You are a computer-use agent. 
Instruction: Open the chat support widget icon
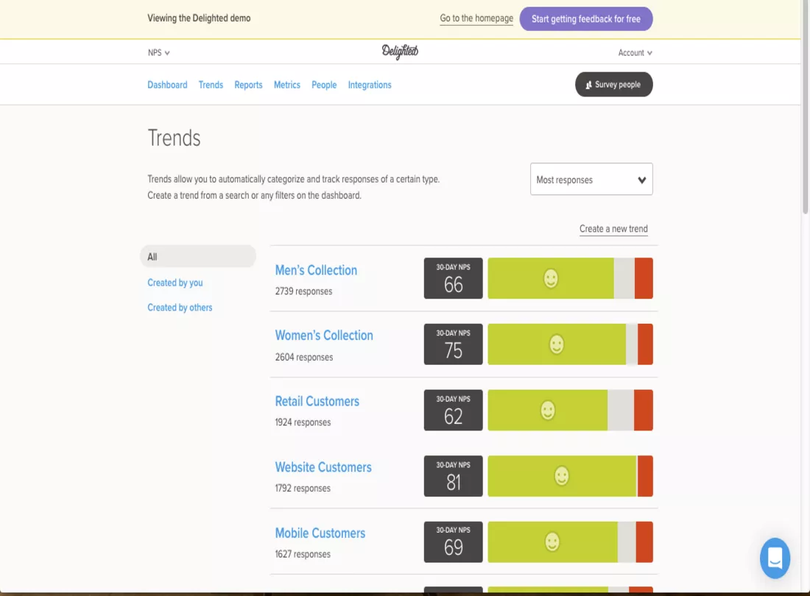click(775, 558)
